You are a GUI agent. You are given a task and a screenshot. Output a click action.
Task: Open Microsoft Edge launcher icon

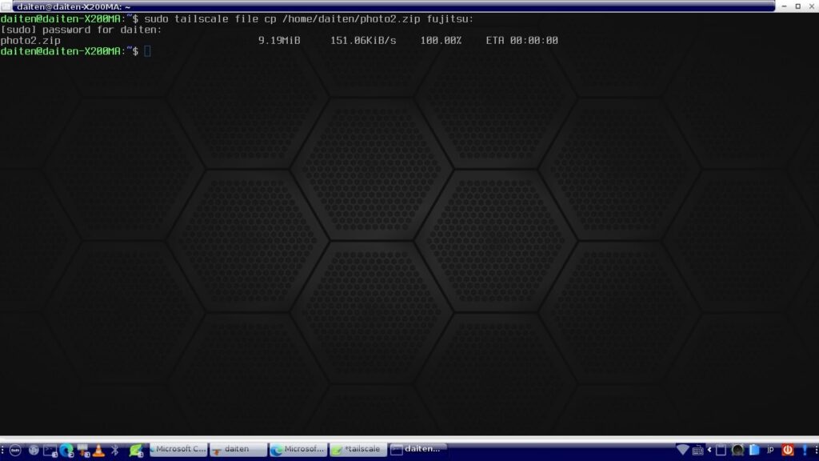[66, 450]
